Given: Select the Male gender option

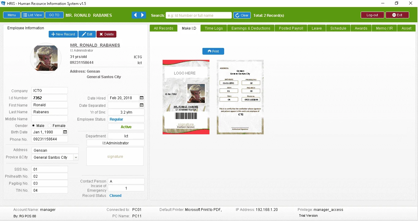Looking at the screenshot, I should point(38,126).
